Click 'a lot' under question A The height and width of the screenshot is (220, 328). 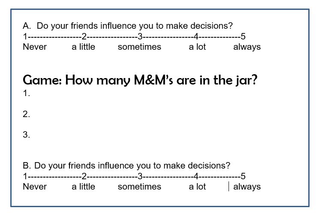tap(197, 47)
